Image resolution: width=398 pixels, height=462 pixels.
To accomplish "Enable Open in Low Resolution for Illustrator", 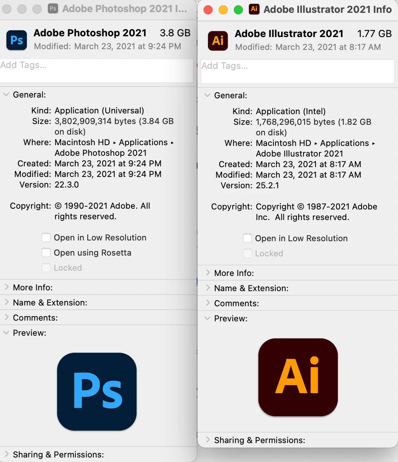I will [x=247, y=238].
